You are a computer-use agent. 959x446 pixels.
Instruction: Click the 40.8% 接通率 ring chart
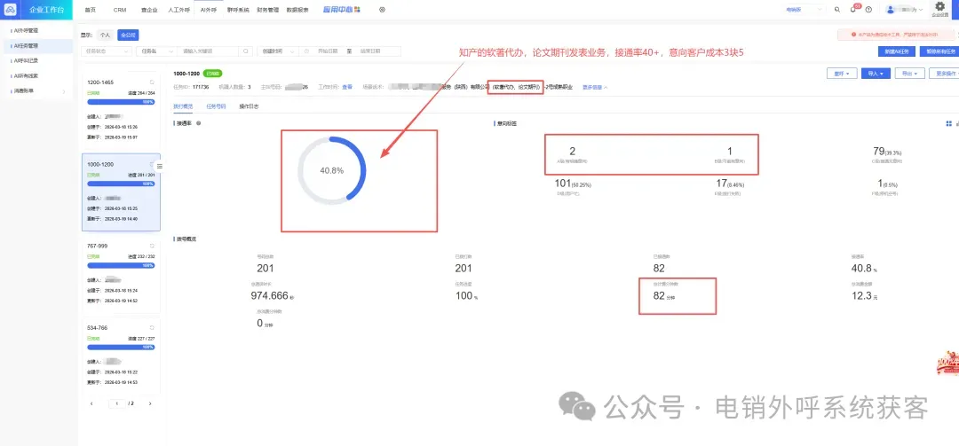click(x=331, y=170)
